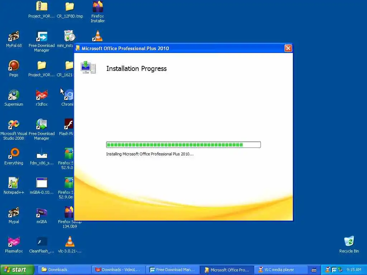Open the Pego desktop shortcut
This screenshot has width=367, height=275.
[x=14, y=66]
